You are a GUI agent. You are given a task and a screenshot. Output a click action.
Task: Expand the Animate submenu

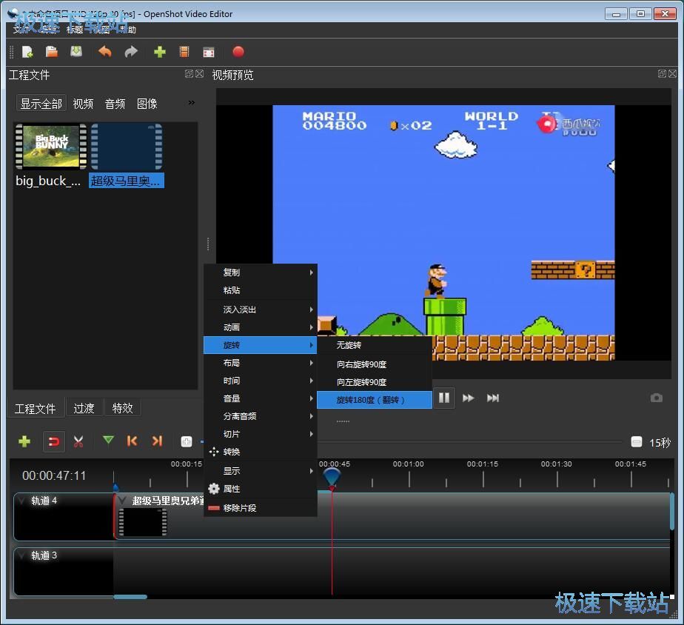click(261, 327)
